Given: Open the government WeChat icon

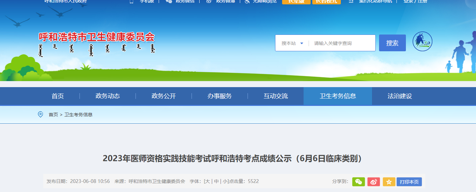Looking at the screenshot, I should pyautogui.click(x=169, y=1).
